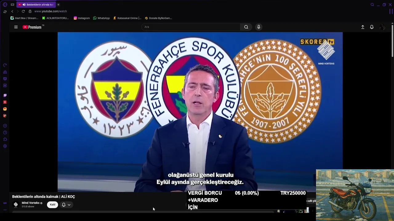Viewport: 394px width, 221px height.
Task: Open the translate sidebar icon
Action: (5, 116)
